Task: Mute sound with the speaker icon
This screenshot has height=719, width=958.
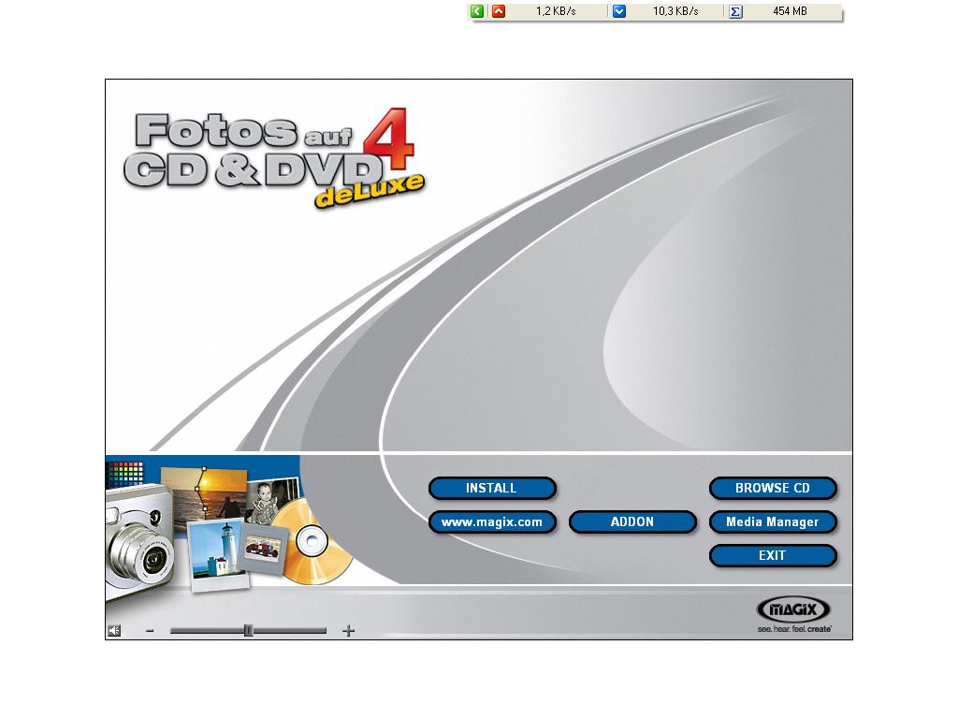Action: [114, 631]
